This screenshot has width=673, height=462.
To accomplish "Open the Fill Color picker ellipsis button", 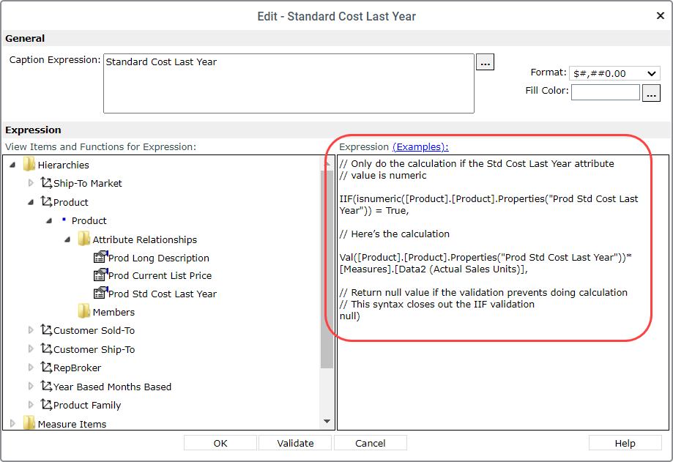I will pyautogui.click(x=651, y=93).
